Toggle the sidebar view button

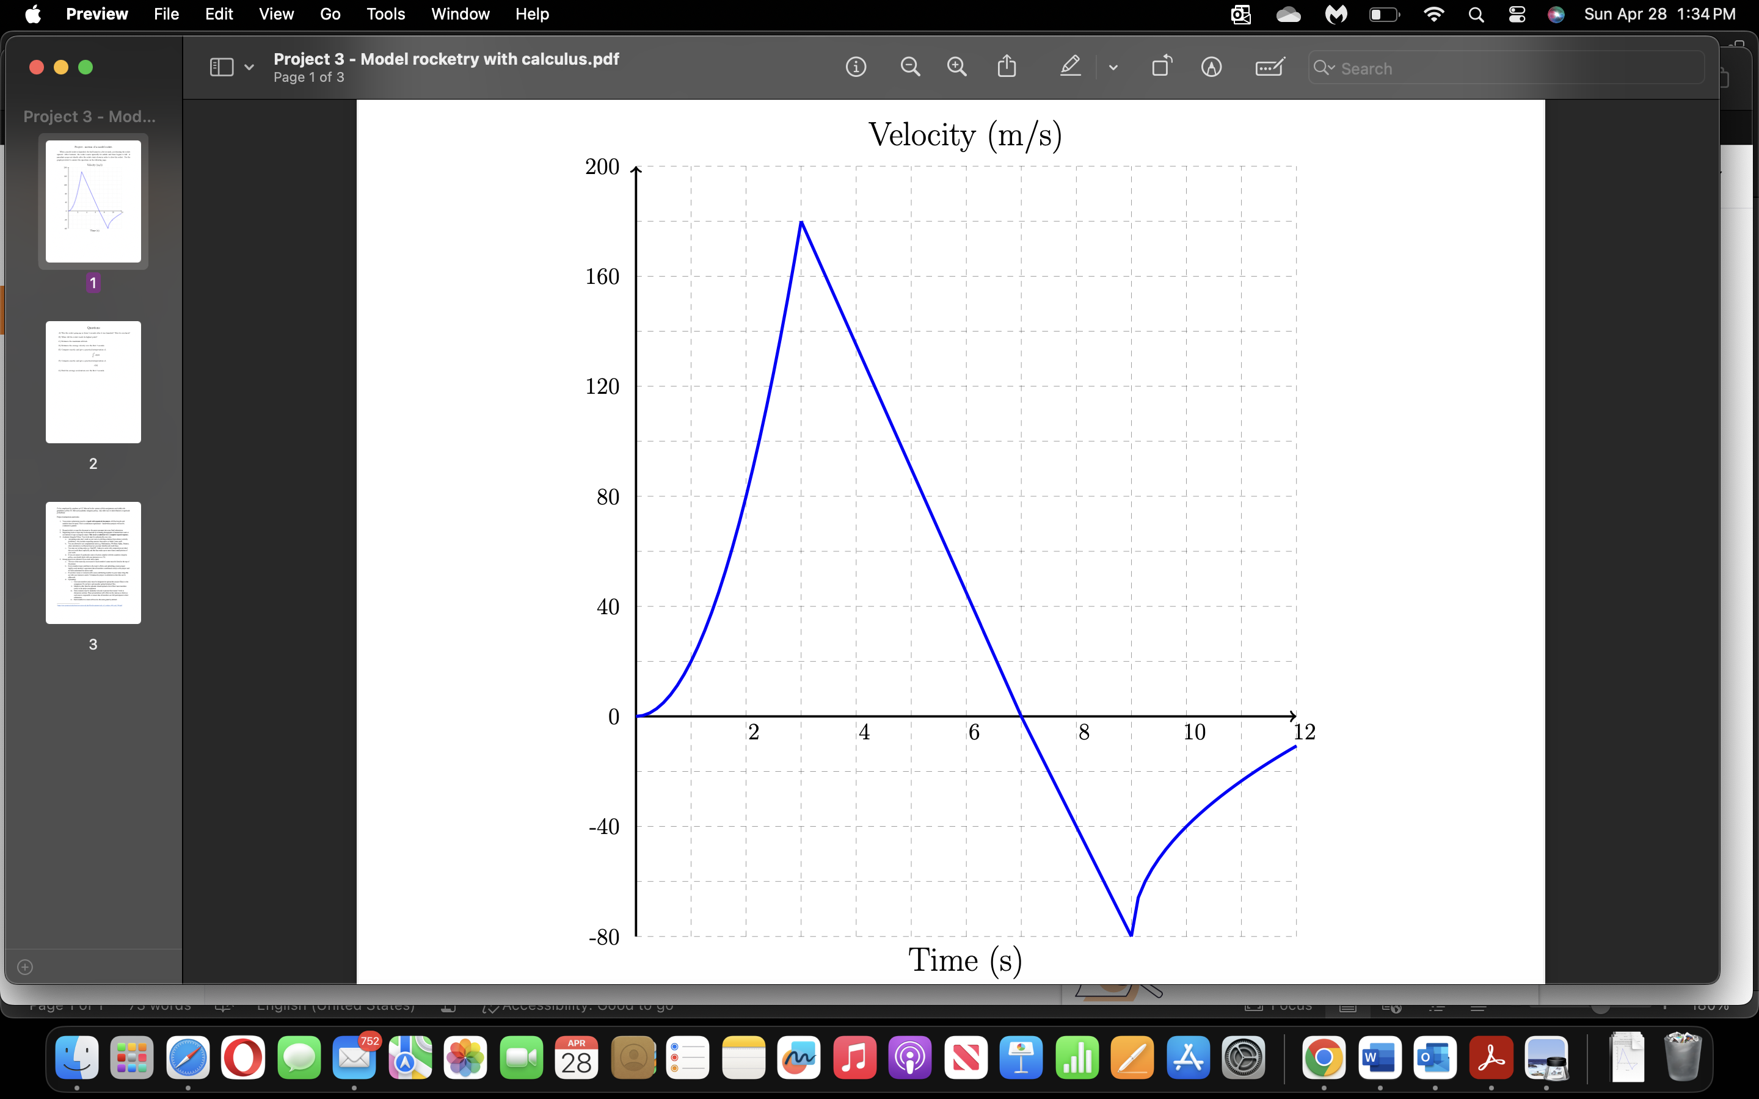pyautogui.click(x=222, y=68)
